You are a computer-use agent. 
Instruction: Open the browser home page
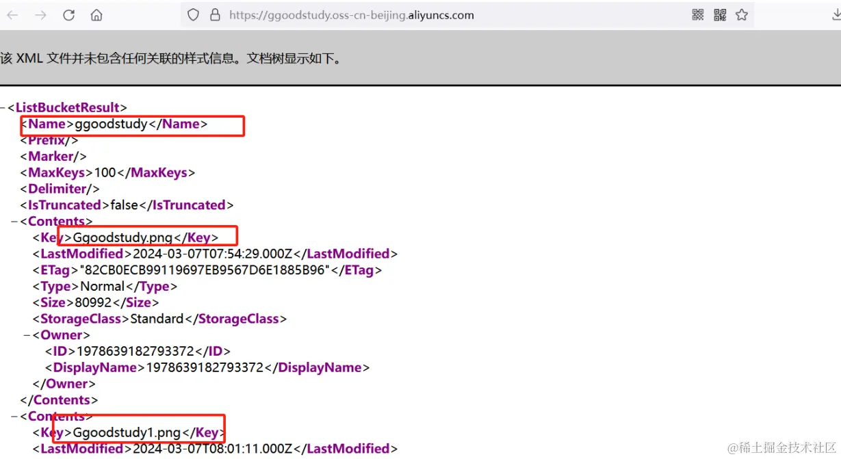tap(96, 15)
